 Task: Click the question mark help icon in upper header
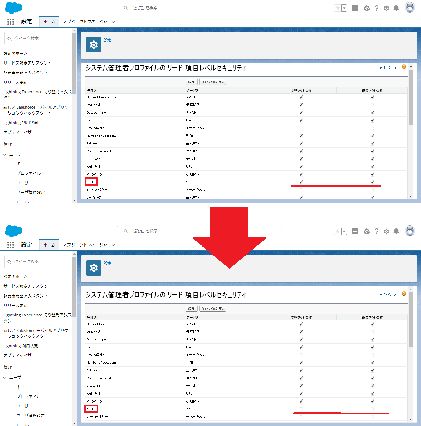[377, 8]
